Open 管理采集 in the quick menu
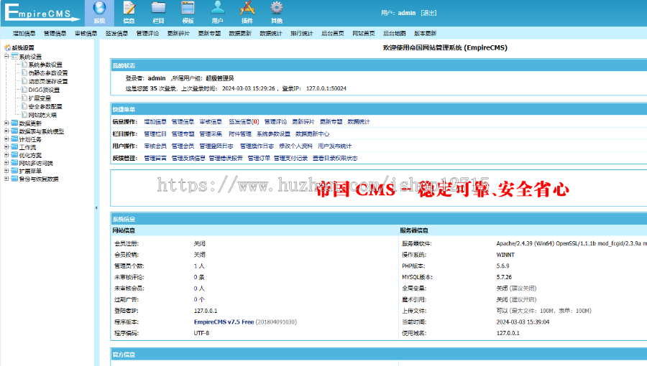This screenshot has width=647, height=366. pos(211,133)
